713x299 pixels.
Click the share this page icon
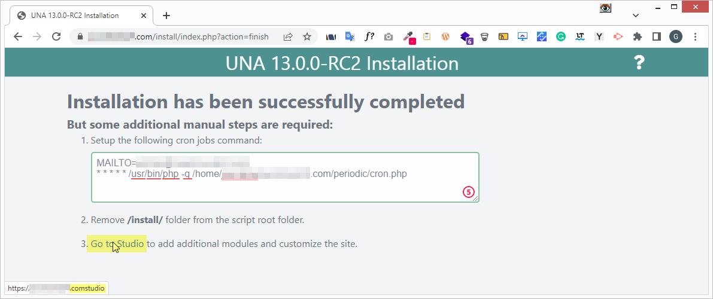pos(288,36)
